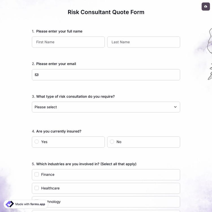Click the envelope icon in email field
This screenshot has width=212, height=212.
tap(37, 75)
